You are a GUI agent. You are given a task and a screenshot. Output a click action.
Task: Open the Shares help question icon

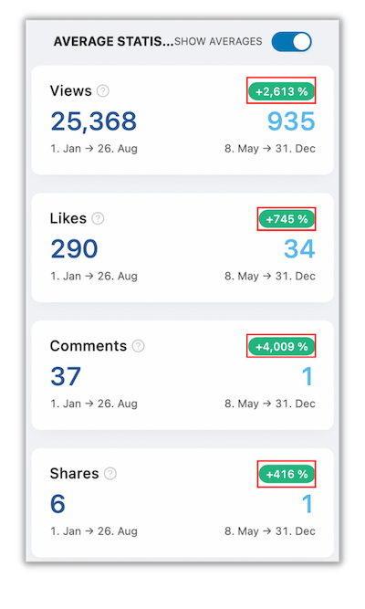[x=110, y=474]
